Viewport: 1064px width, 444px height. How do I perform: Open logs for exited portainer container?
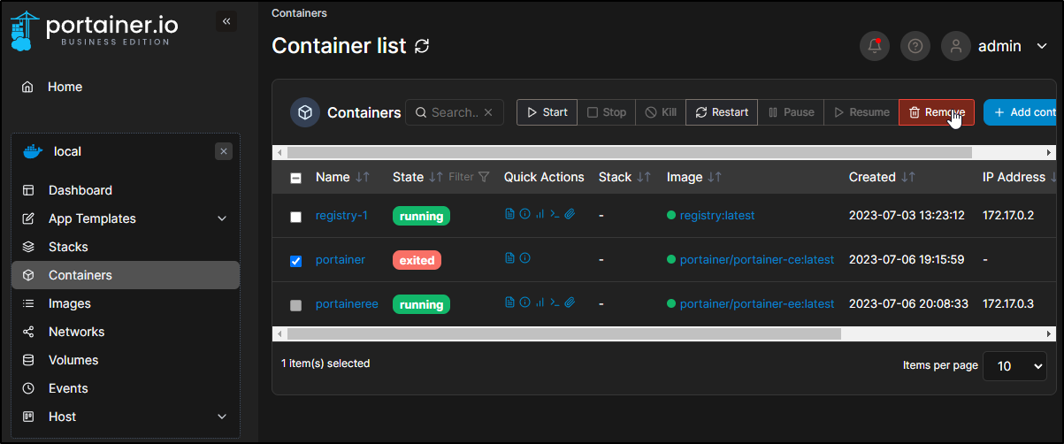pos(509,258)
